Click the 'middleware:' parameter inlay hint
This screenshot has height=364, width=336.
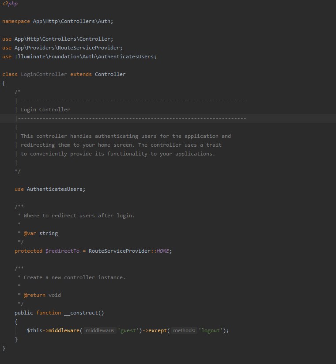coord(100,330)
